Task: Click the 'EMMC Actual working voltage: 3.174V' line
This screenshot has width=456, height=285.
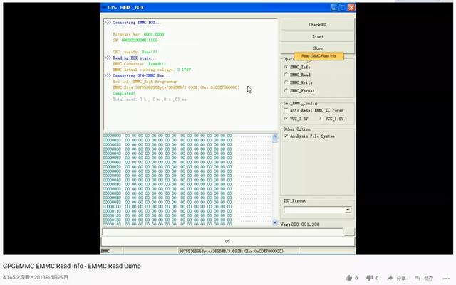Action: 152,70
